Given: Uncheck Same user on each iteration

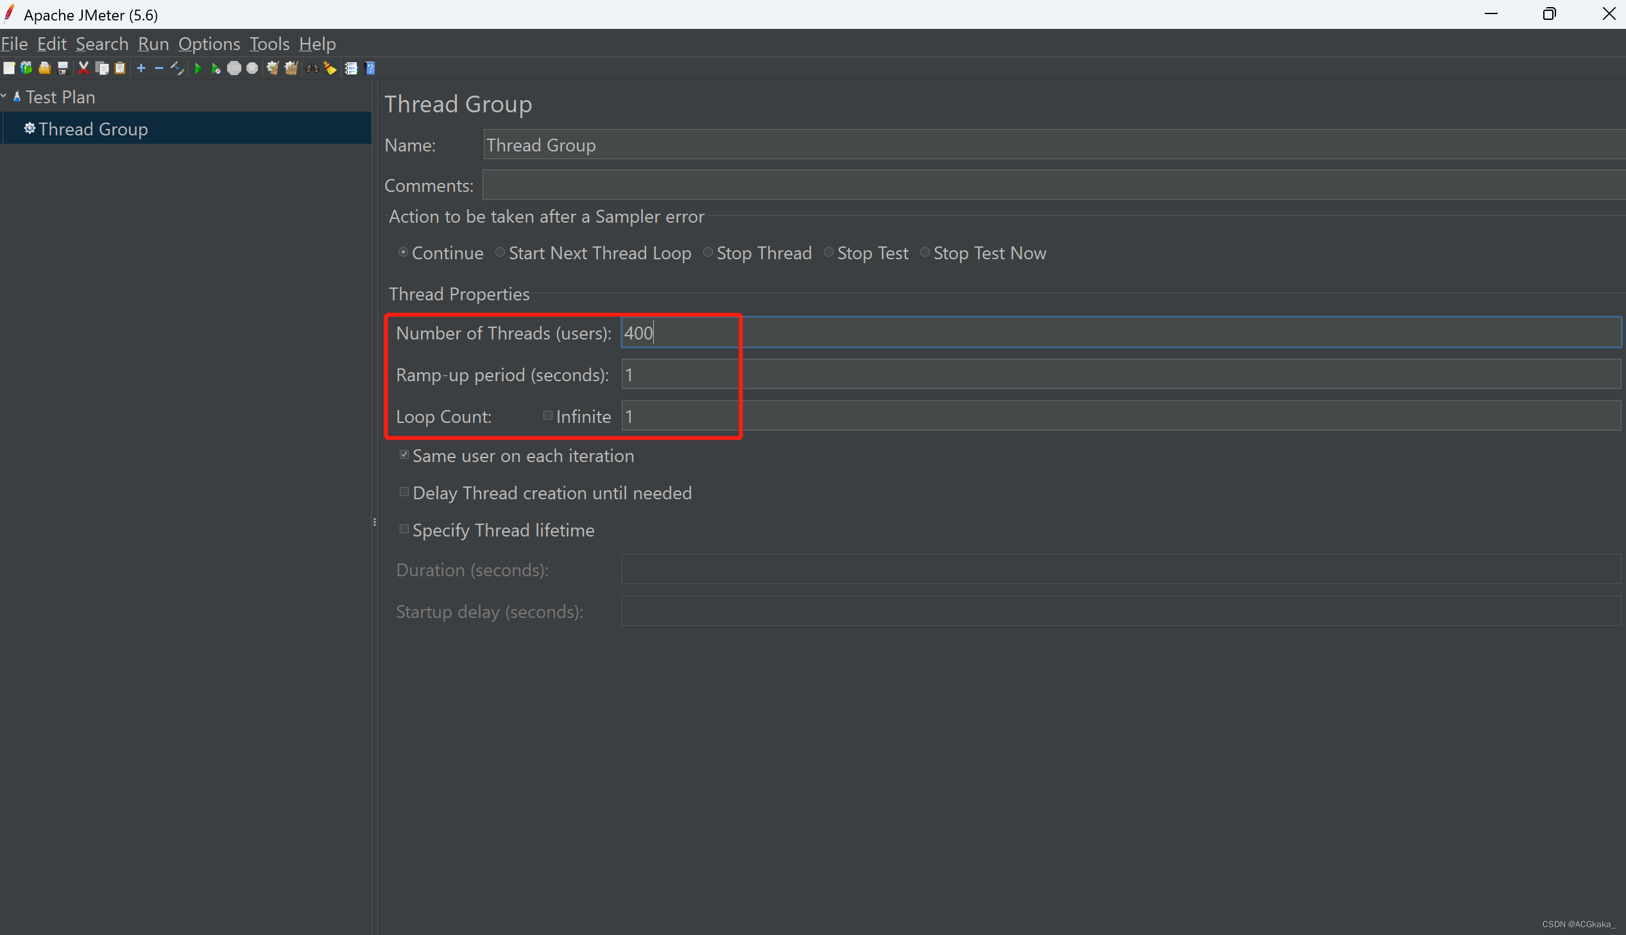Looking at the screenshot, I should tap(404, 454).
